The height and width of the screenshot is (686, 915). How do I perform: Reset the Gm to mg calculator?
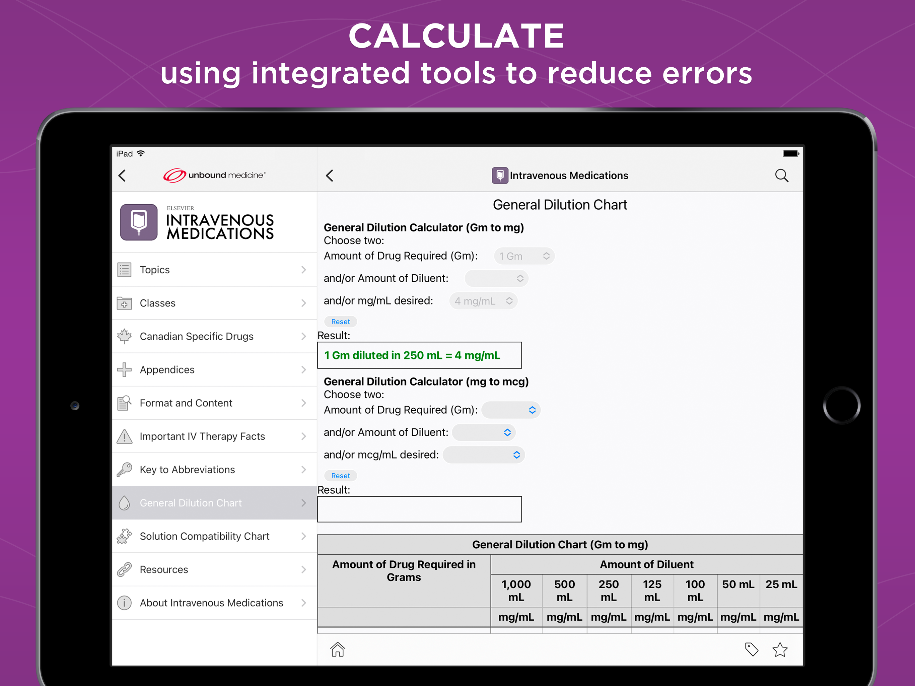coord(340,322)
